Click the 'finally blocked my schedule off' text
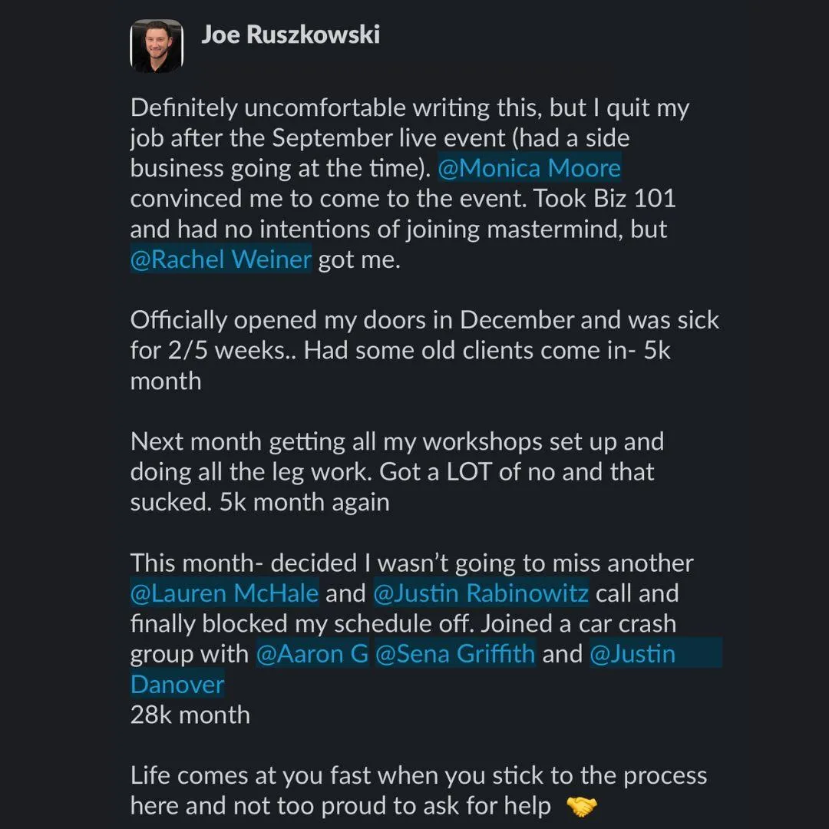The width and height of the screenshot is (829, 829). (302, 624)
